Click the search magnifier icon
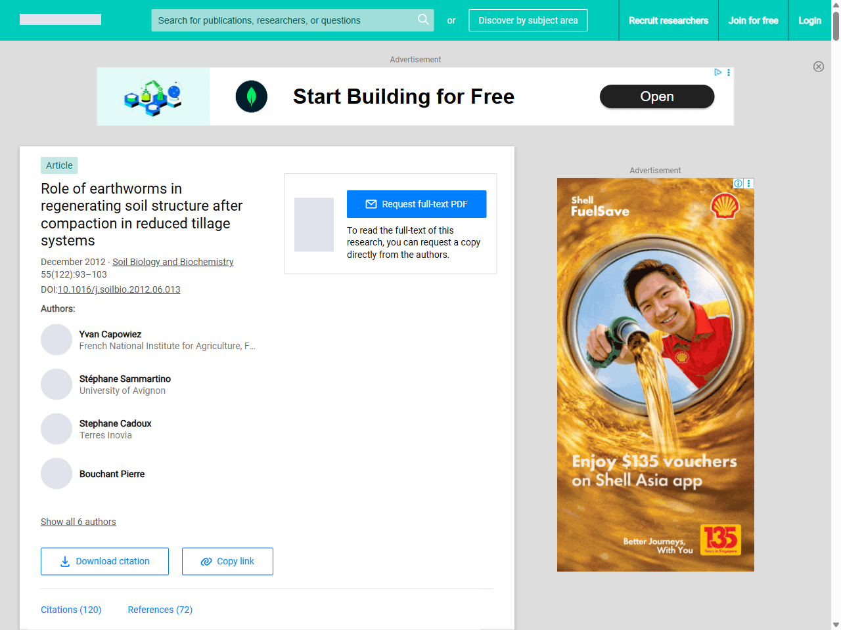 pyautogui.click(x=423, y=20)
